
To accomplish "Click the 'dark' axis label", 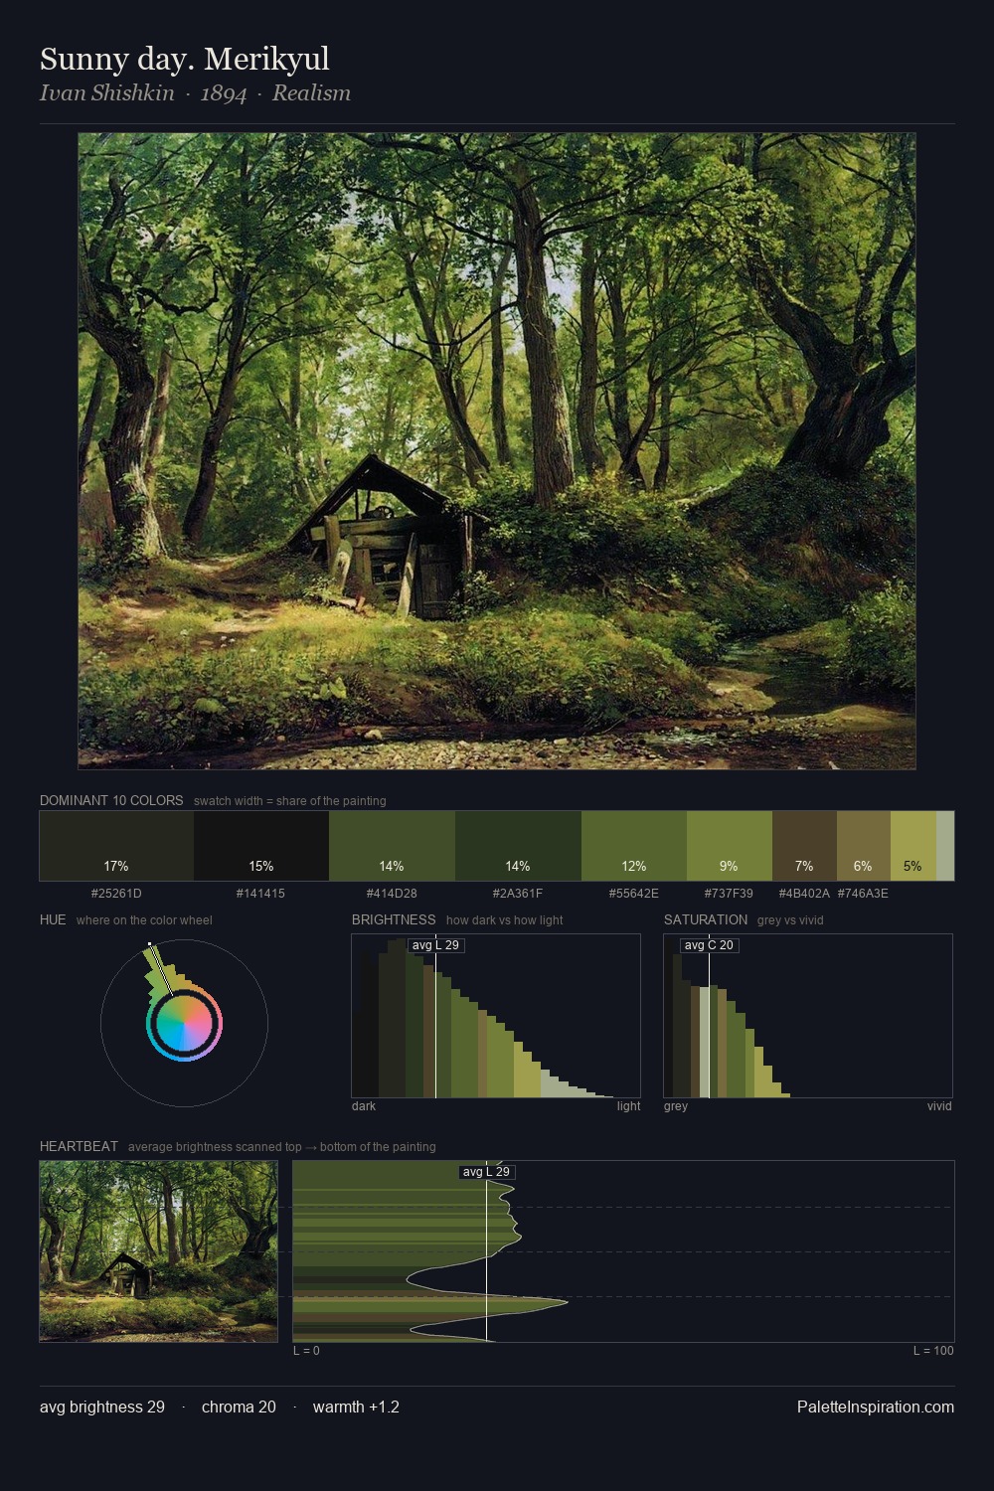I will pyautogui.click(x=364, y=1106).
